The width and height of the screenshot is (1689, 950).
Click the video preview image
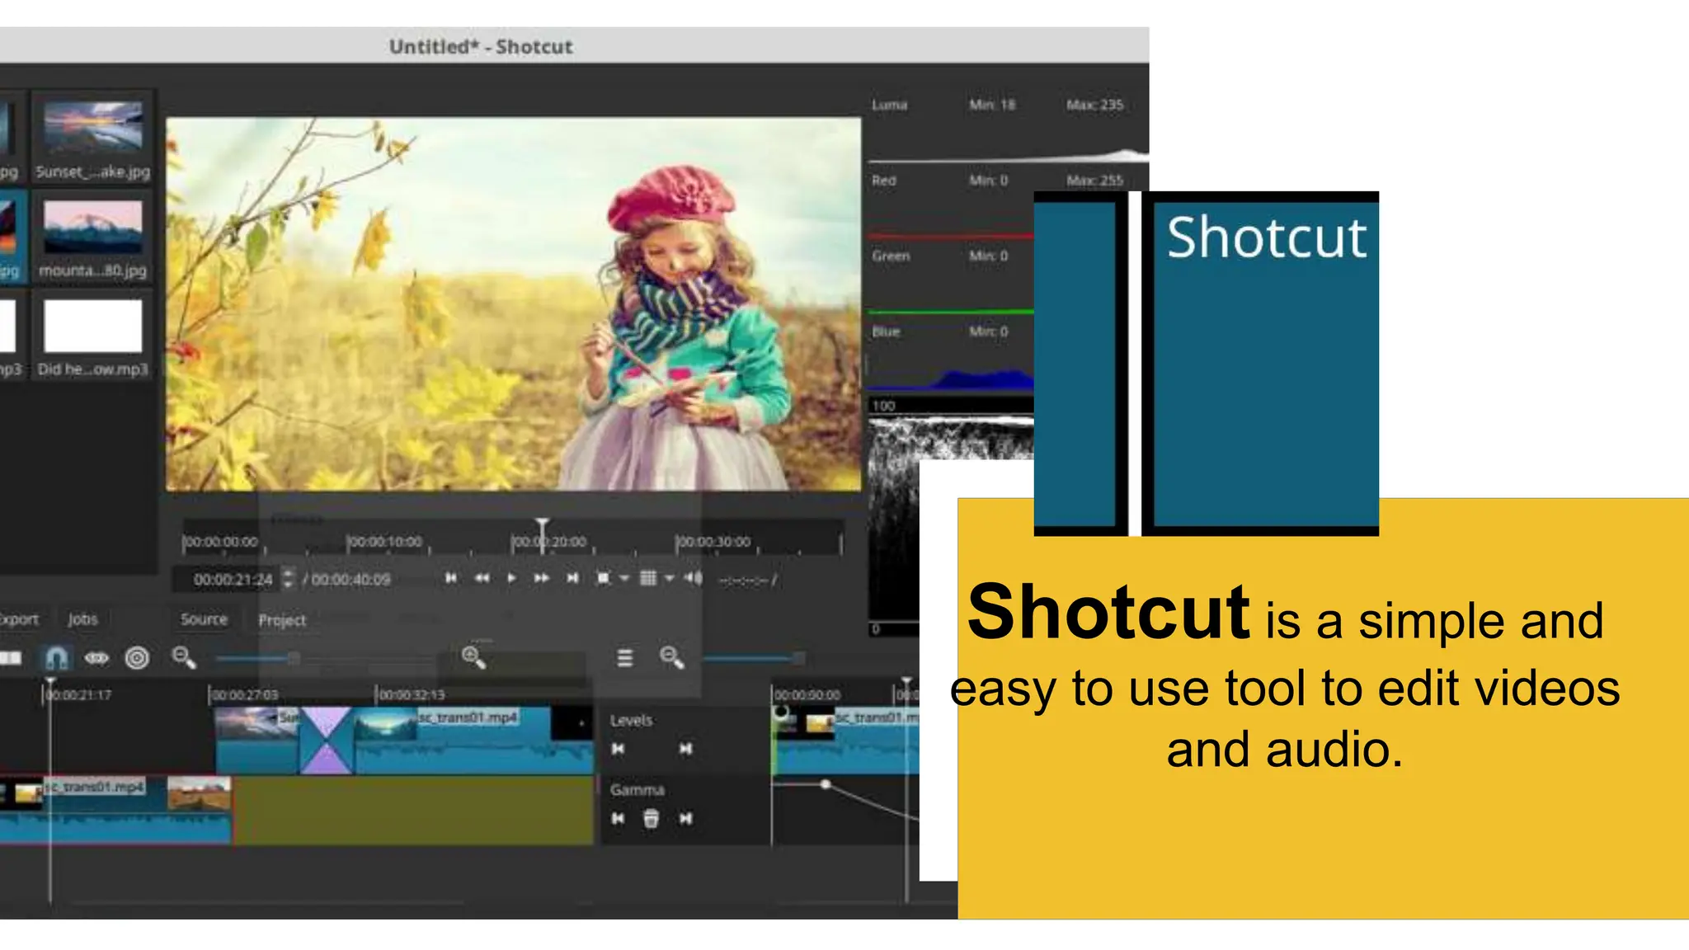514,304
